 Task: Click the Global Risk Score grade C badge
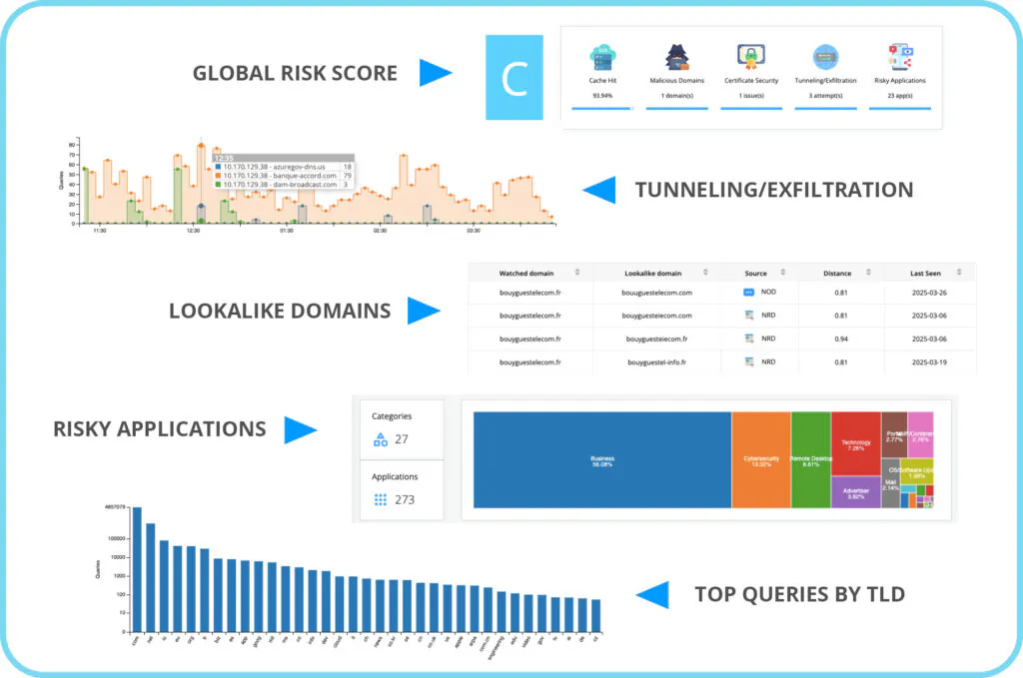click(513, 76)
